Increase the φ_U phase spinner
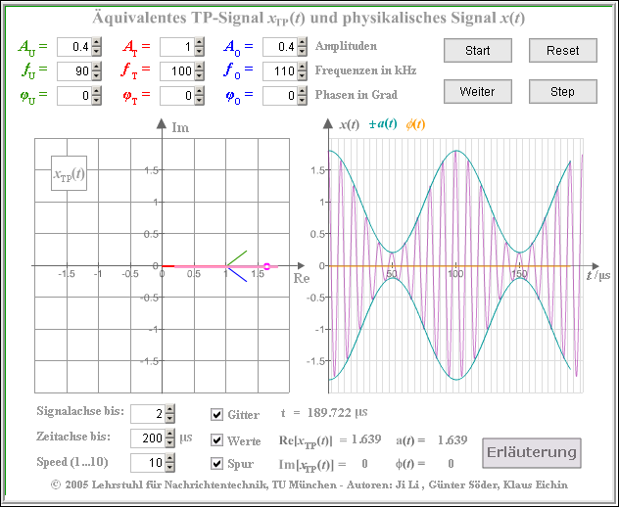This screenshot has width=619, height=507. 97,91
